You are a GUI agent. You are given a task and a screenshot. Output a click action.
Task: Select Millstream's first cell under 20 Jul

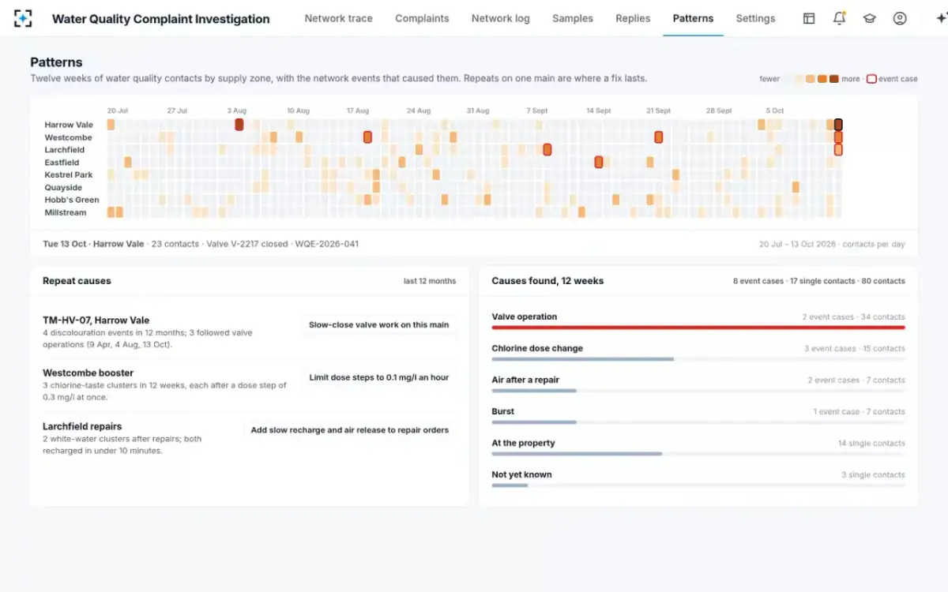111,212
